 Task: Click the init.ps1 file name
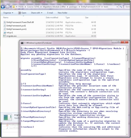pyautogui.click(x=10, y=32)
